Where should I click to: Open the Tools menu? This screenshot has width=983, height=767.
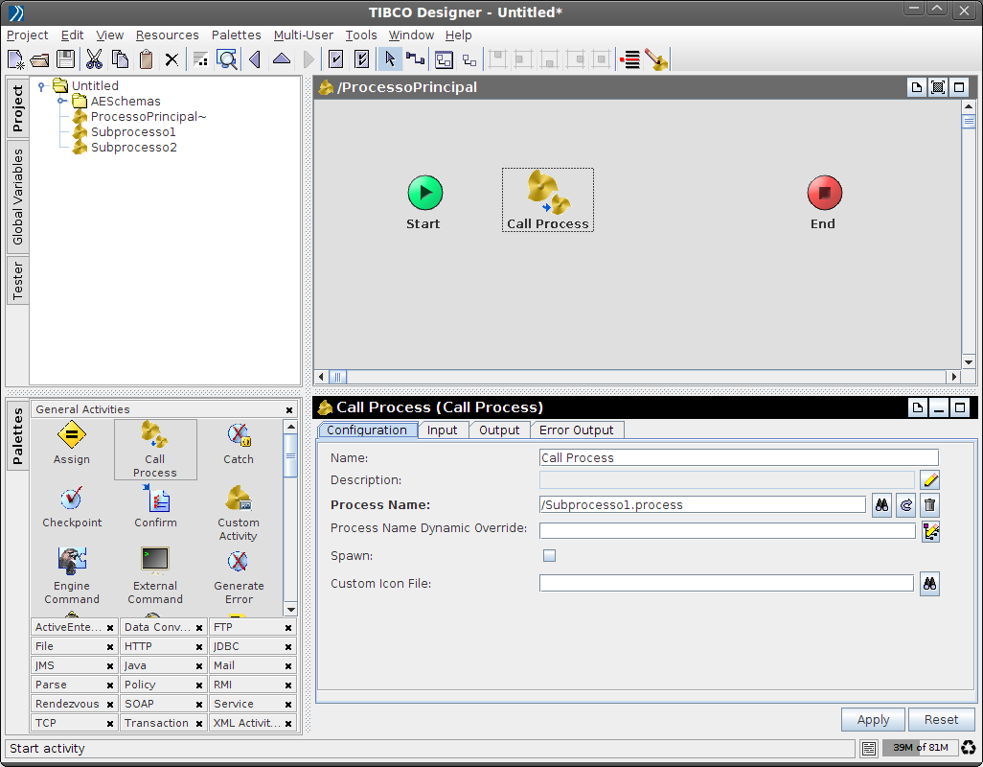click(361, 35)
